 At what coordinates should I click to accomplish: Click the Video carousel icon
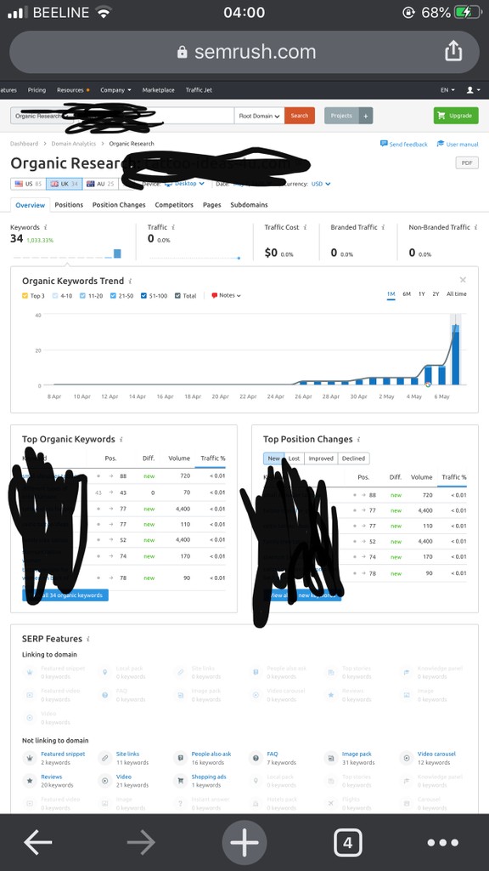(407, 758)
